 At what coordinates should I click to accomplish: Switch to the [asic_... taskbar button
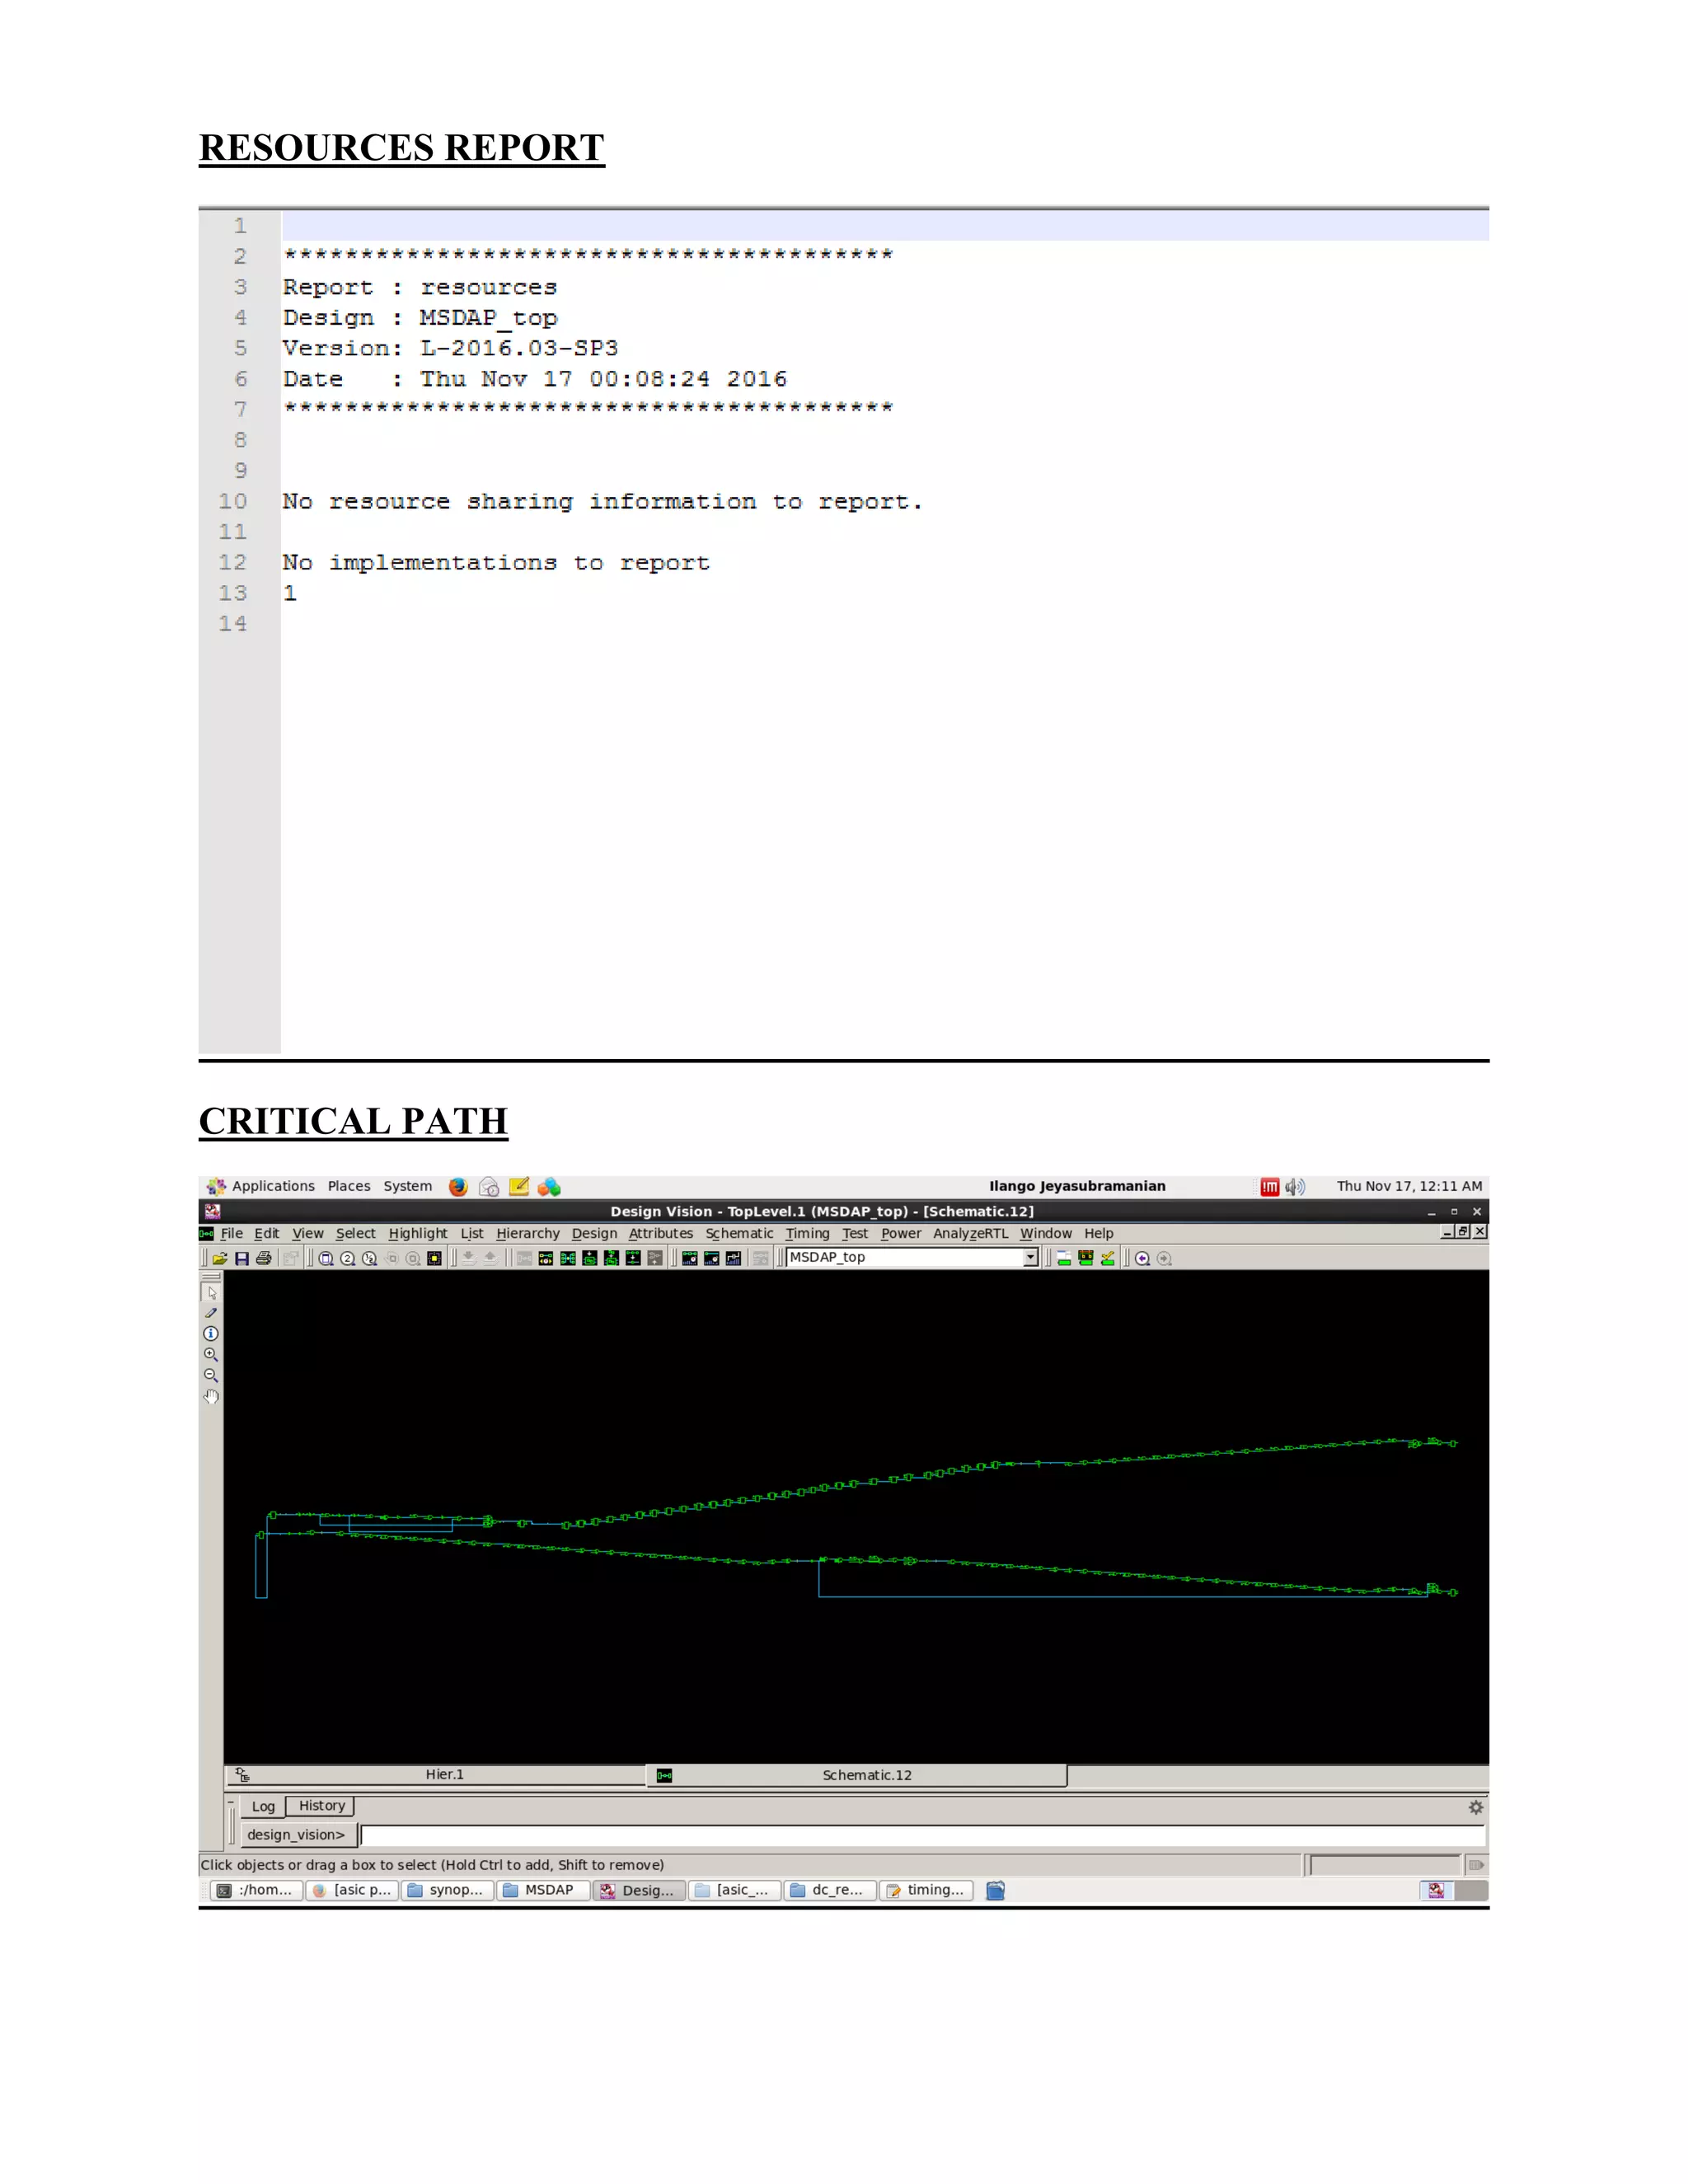(x=734, y=1891)
